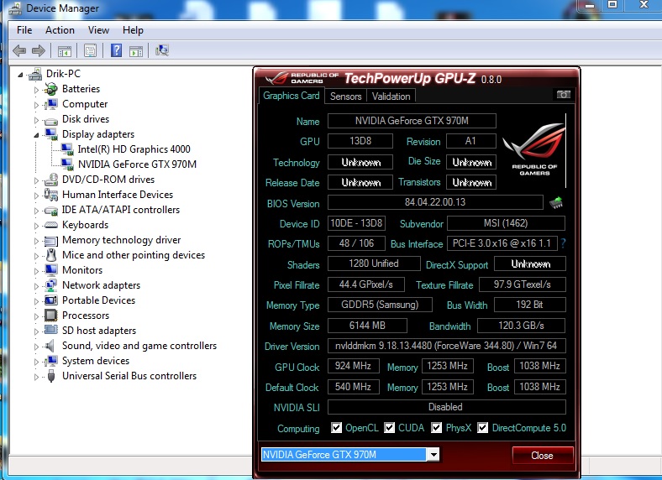Click the Sound, video and game controllers icon
This screenshot has height=480, width=662.
pos(50,346)
